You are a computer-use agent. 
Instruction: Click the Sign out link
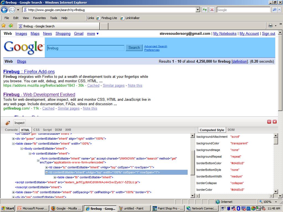pyautogui.click(x=269, y=33)
